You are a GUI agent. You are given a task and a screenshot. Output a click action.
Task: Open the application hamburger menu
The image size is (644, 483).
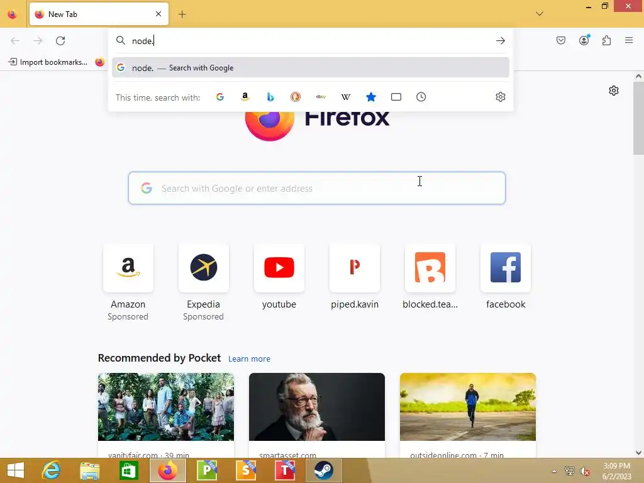629,40
